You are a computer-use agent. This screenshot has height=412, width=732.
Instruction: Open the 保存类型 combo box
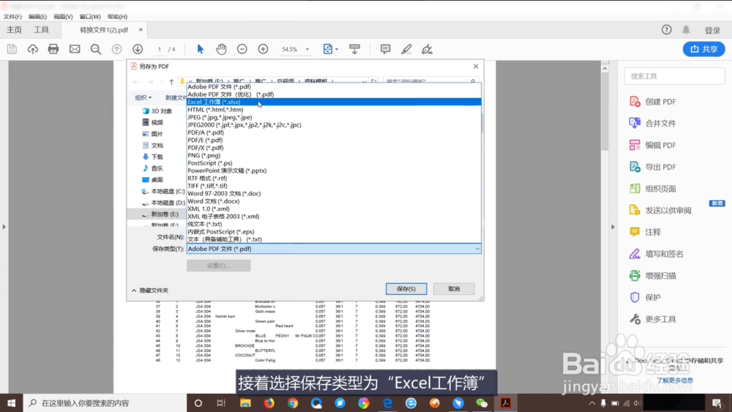(x=334, y=249)
